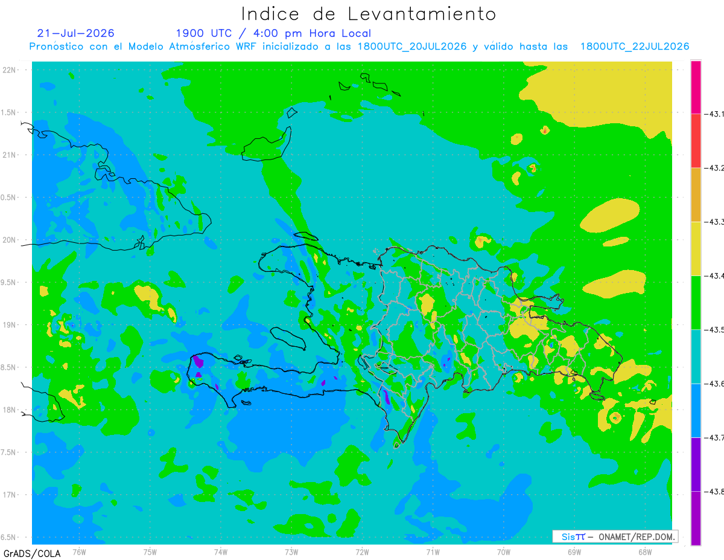Click the "19N" latitude label

10,325
